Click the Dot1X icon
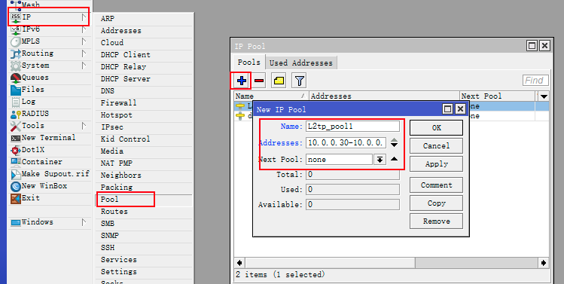 (16, 150)
